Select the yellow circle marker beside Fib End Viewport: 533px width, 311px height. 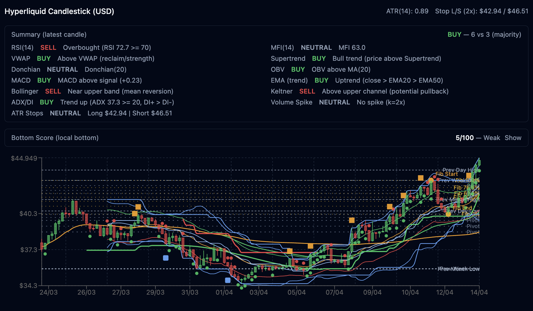(x=448, y=214)
